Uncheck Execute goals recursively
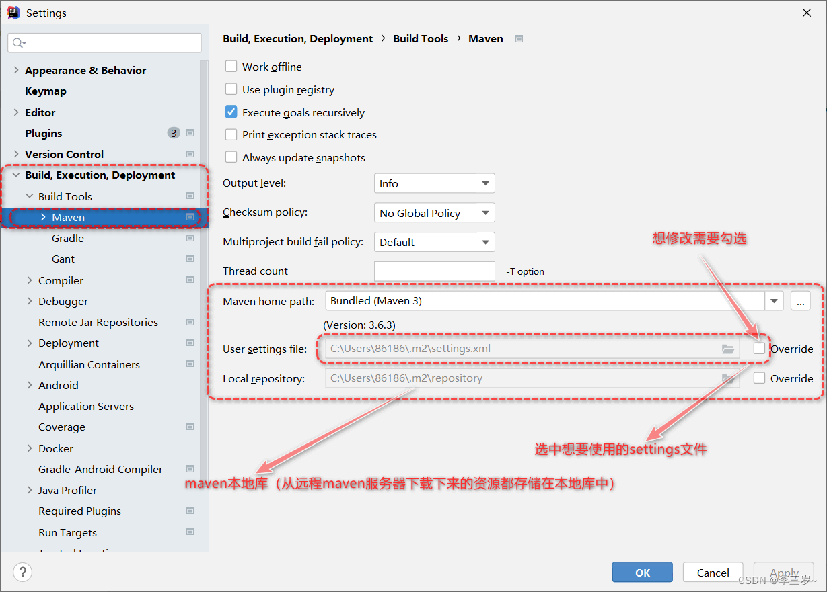827x592 pixels. (231, 112)
